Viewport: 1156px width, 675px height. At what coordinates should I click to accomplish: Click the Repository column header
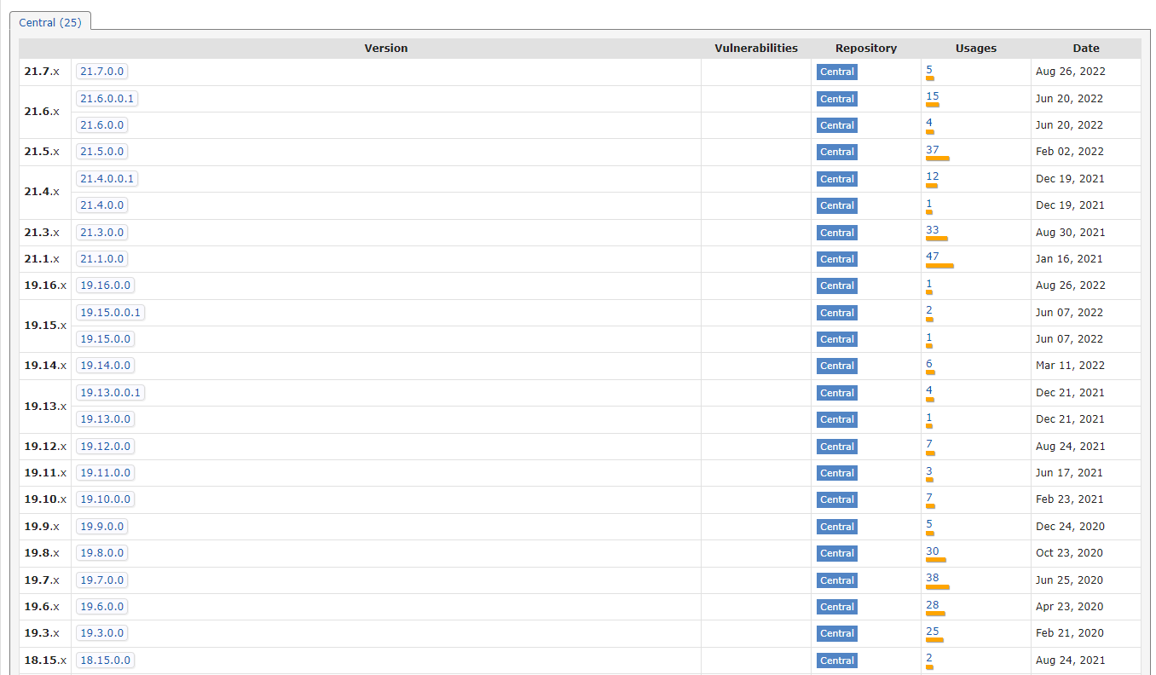(866, 49)
